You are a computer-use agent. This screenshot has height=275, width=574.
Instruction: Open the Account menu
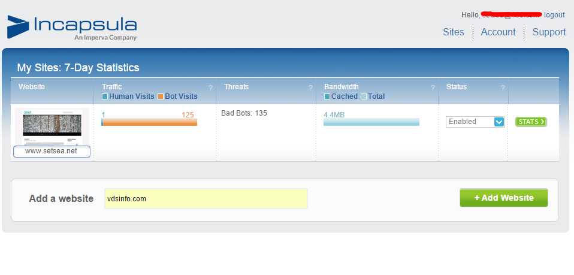[498, 32]
